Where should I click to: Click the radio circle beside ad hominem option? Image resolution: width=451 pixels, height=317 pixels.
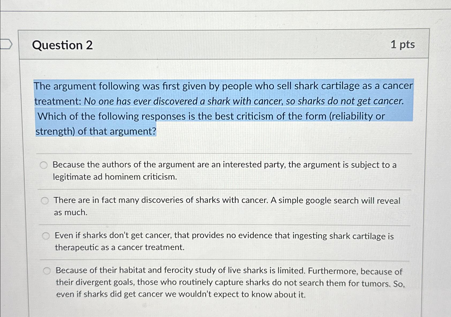(x=44, y=165)
